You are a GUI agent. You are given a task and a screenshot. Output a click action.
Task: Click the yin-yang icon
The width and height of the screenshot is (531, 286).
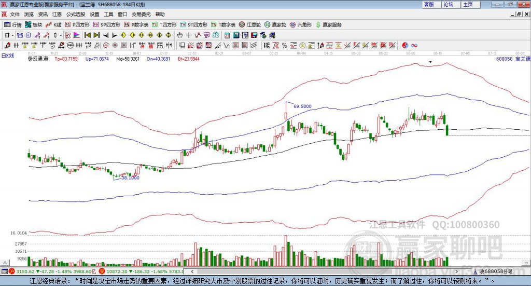405,45
